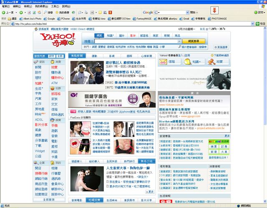Open the Google toolbar 設定 settings button
267x208 pixels.
(x=259, y=13)
